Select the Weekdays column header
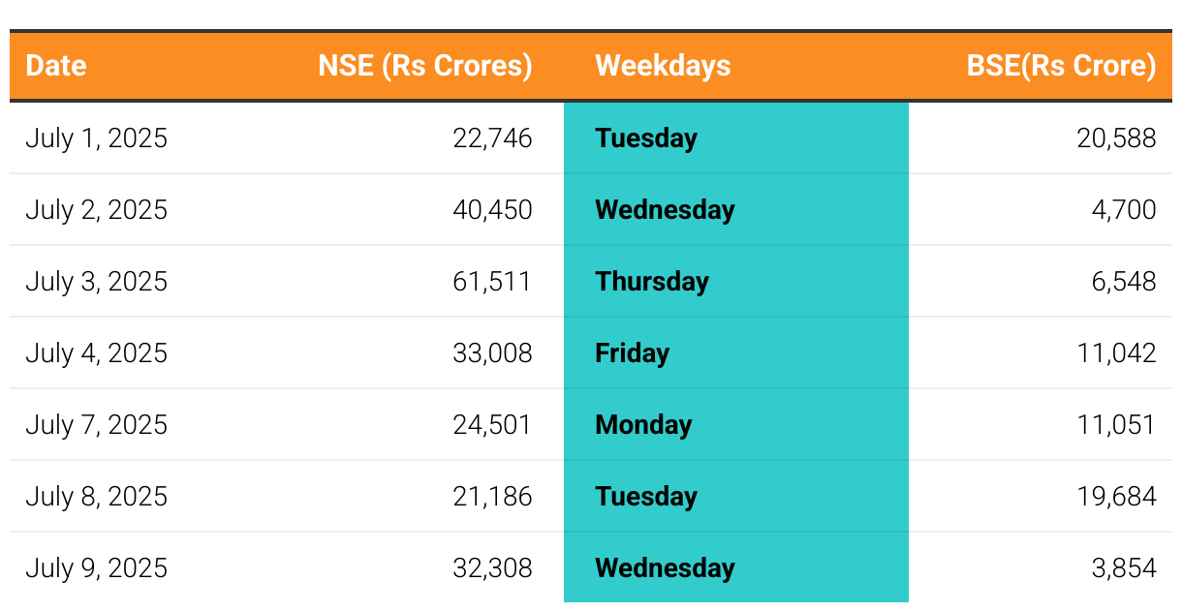 point(663,66)
